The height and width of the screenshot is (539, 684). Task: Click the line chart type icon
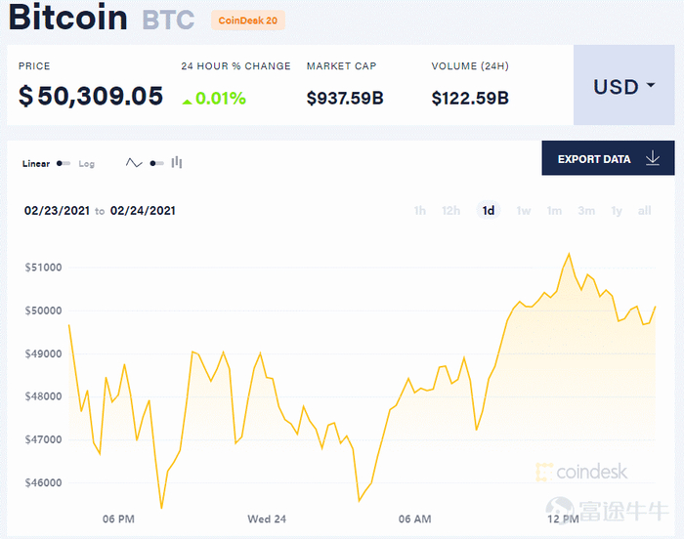[134, 163]
